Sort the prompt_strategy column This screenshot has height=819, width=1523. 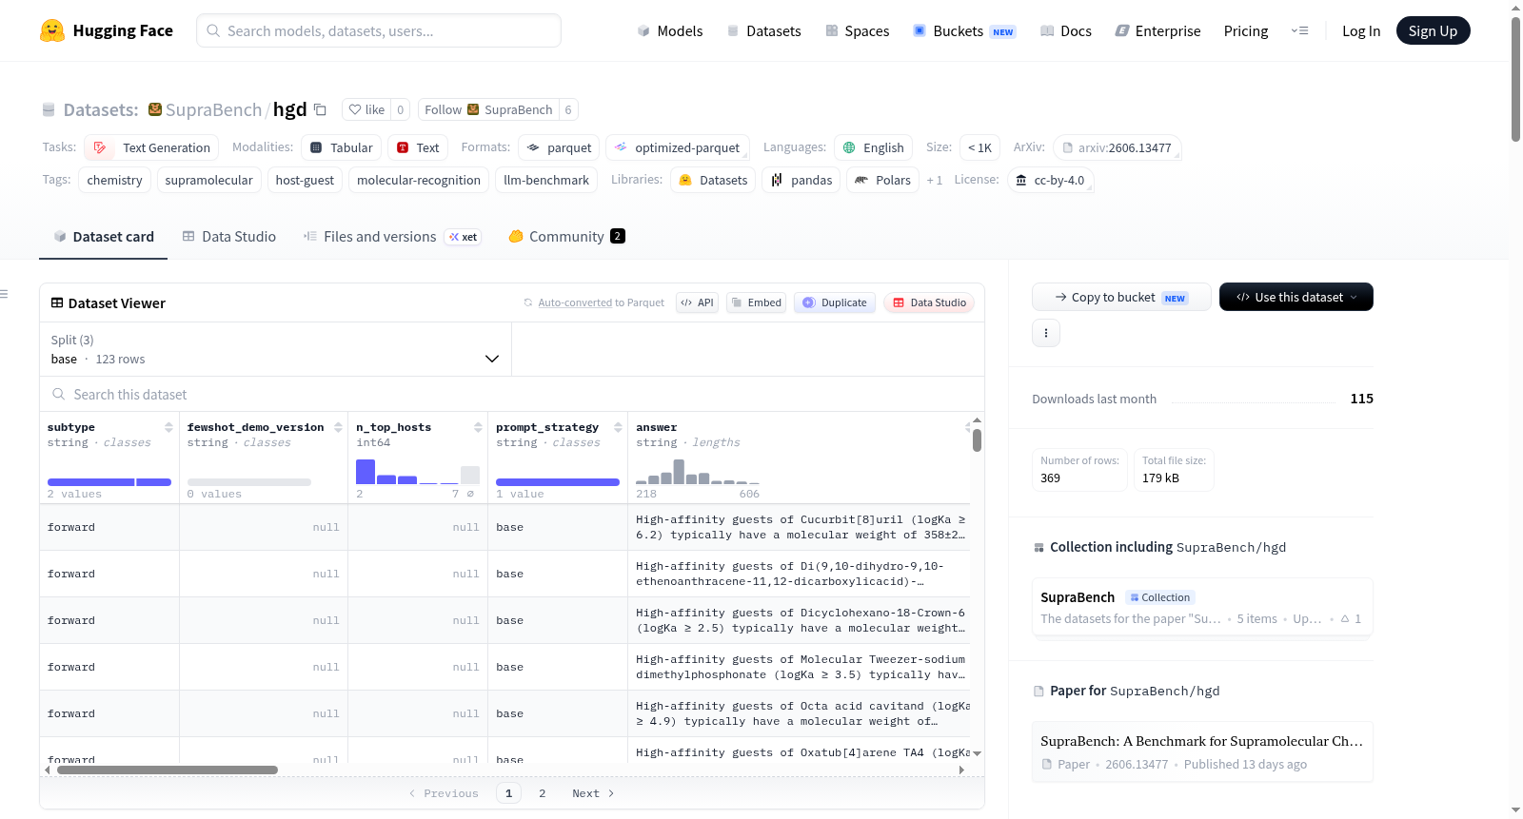618,427
